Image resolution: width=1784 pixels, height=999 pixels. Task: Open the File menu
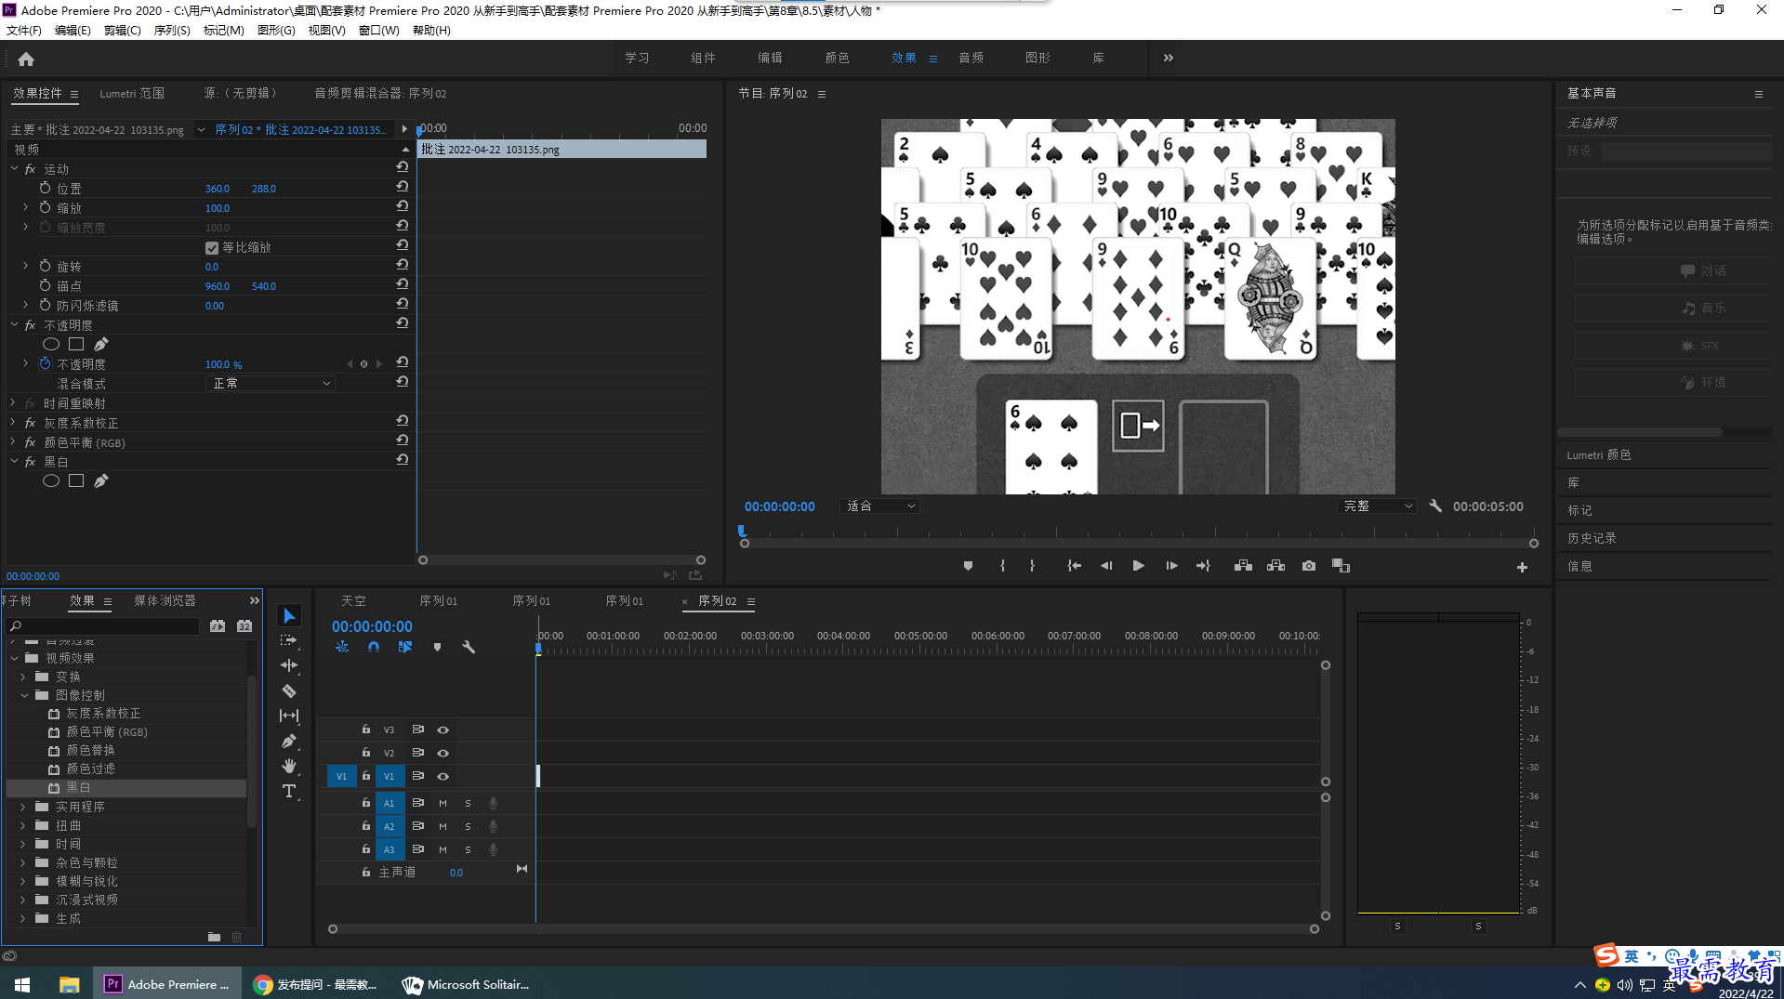click(x=24, y=31)
